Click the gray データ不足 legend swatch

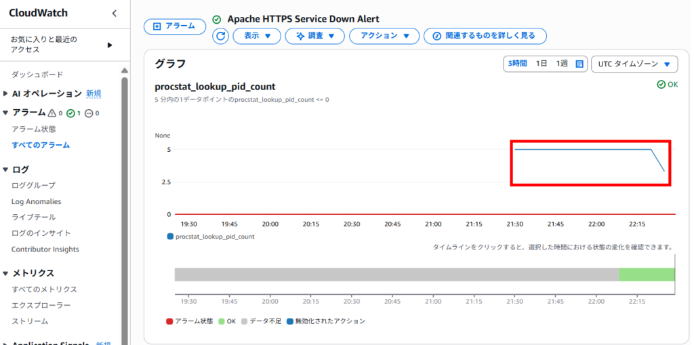click(244, 321)
